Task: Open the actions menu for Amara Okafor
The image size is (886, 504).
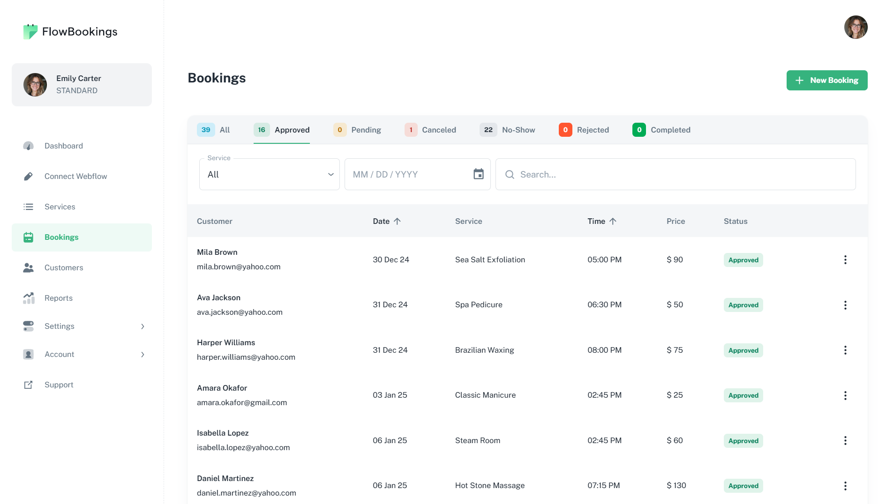Action: pos(845,396)
